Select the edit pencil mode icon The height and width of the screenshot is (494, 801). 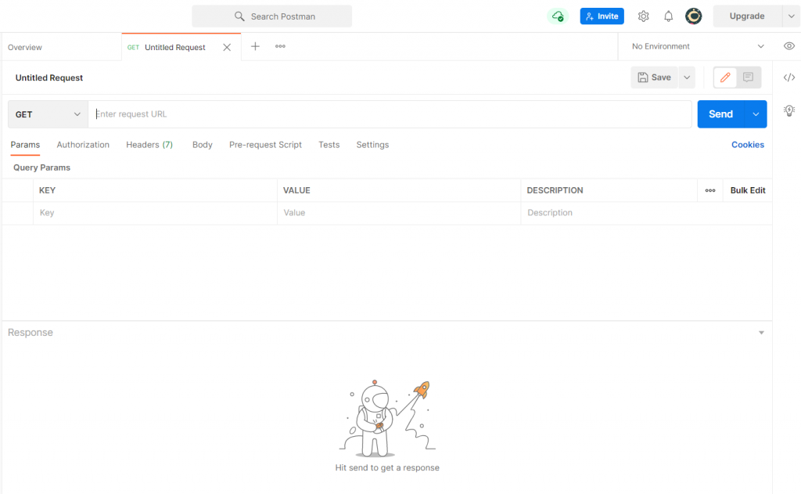coord(724,77)
